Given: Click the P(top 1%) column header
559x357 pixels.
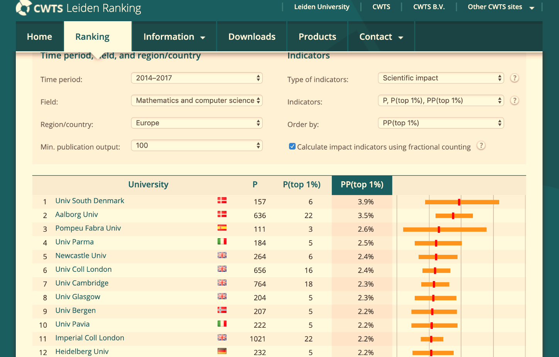Looking at the screenshot, I should [x=302, y=185].
